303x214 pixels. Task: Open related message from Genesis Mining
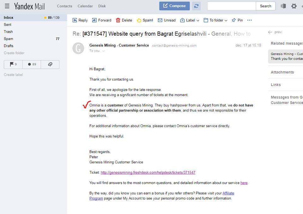(x=285, y=56)
